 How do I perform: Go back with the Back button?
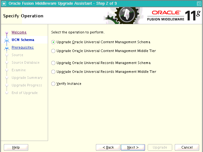click(x=108, y=148)
